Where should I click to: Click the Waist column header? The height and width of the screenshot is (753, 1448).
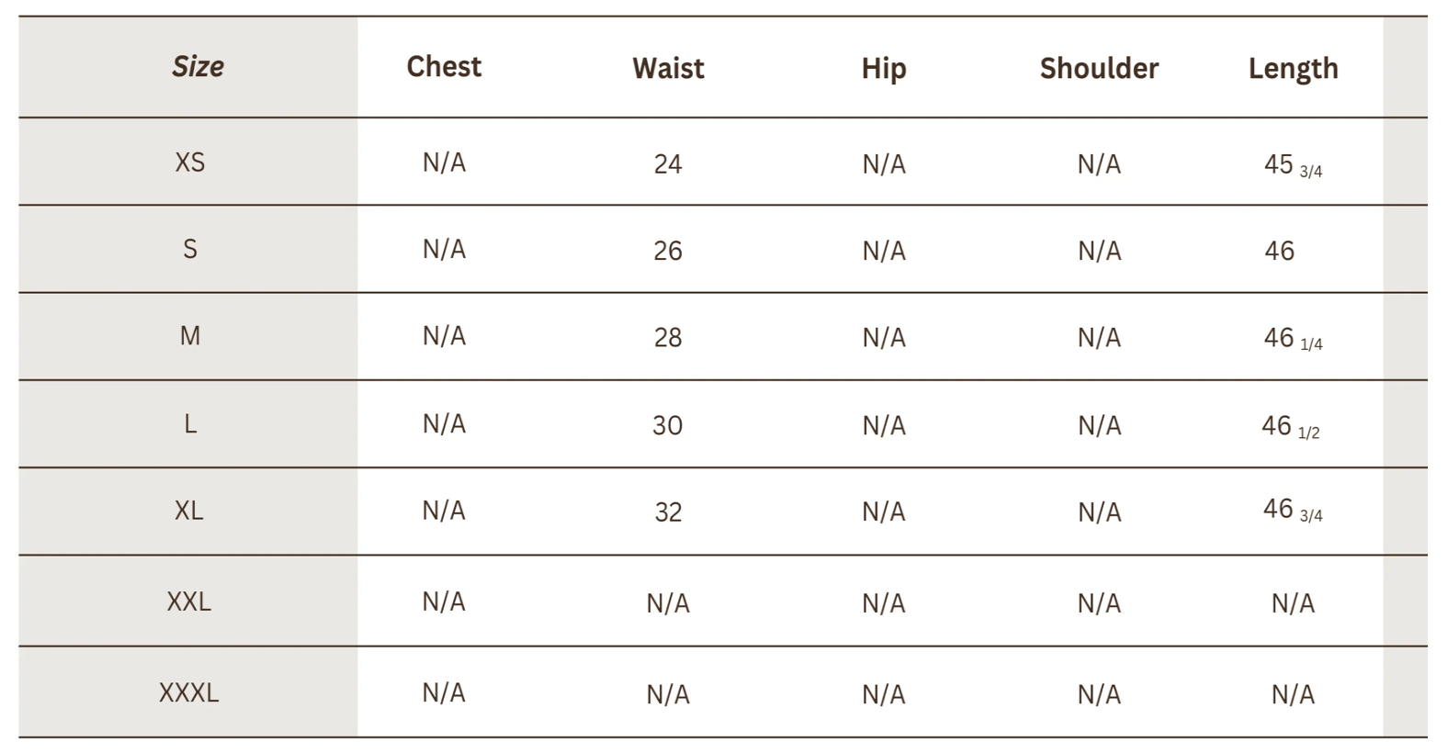click(668, 69)
